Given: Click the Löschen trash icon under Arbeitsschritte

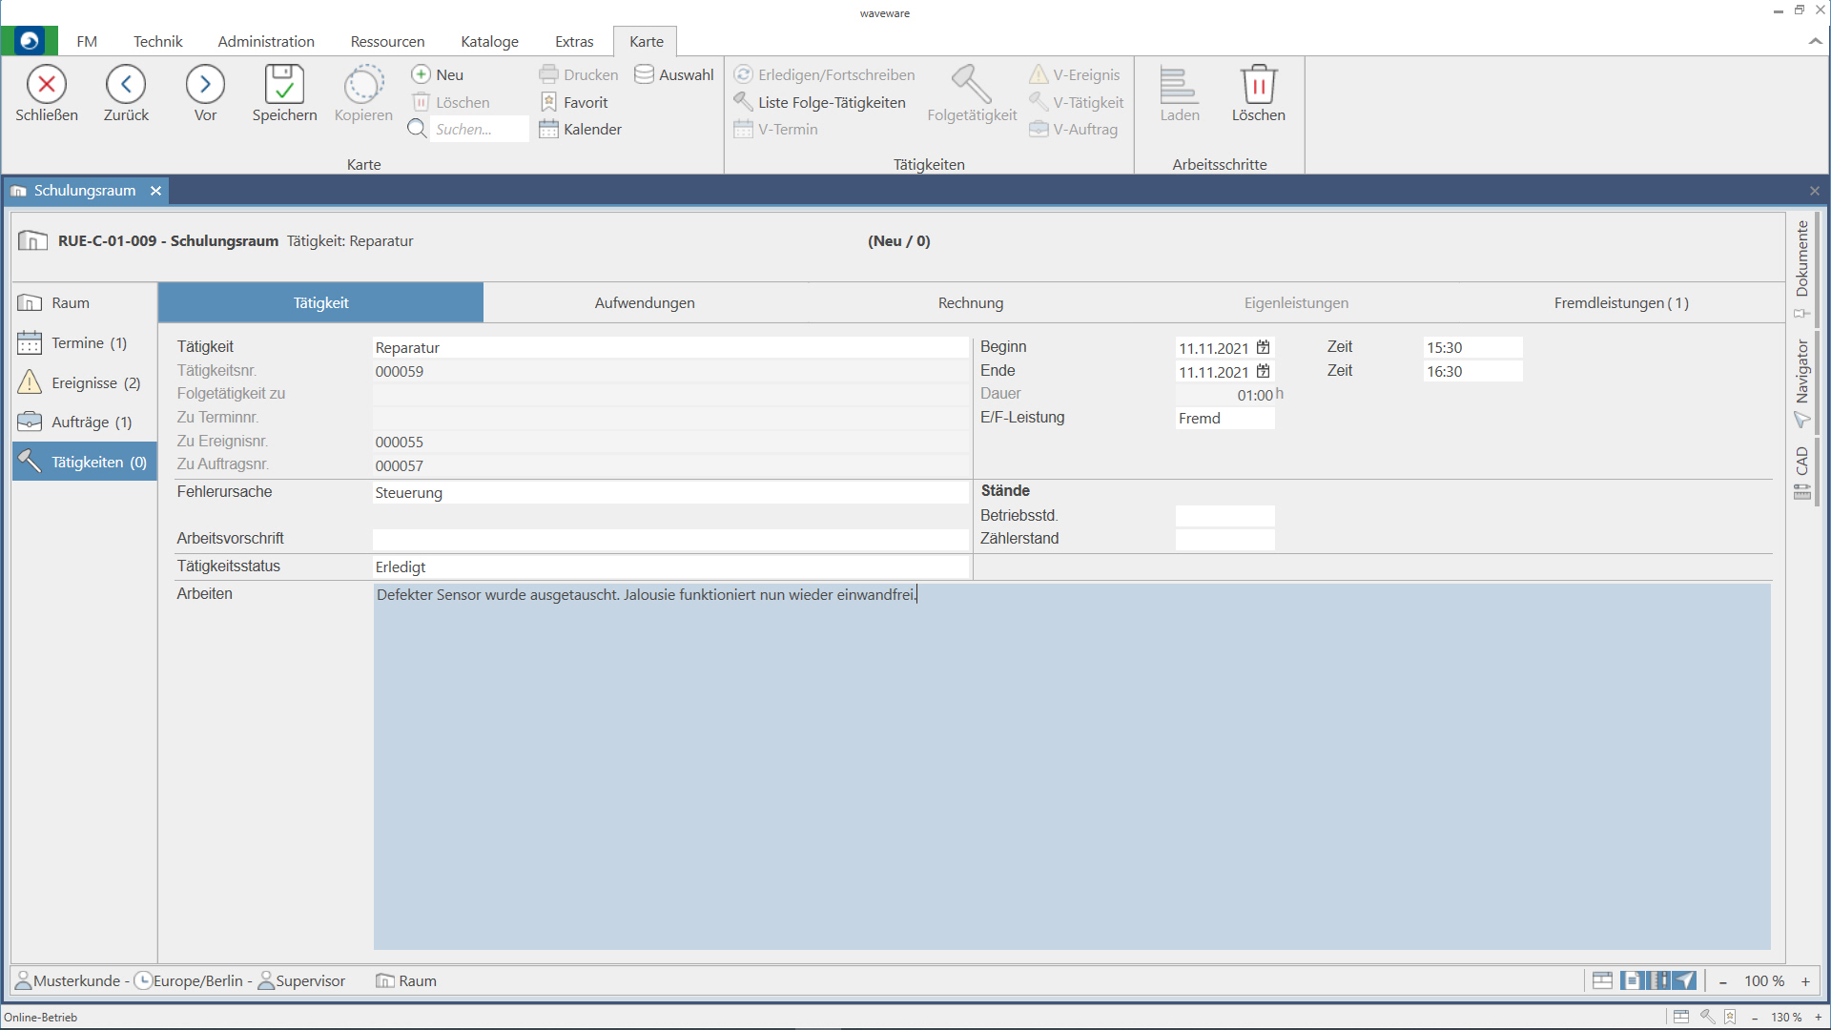Looking at the screenshot, I should point(1258,85).
